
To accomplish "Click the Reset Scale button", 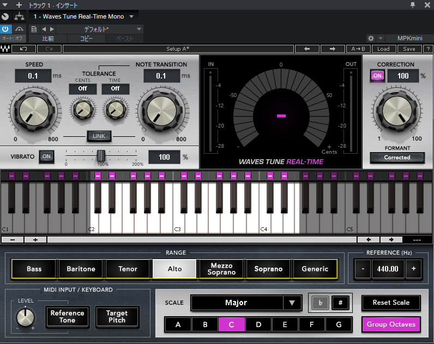I will (391, 303).
